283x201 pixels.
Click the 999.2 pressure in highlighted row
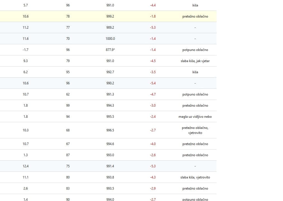click(110, 16)
